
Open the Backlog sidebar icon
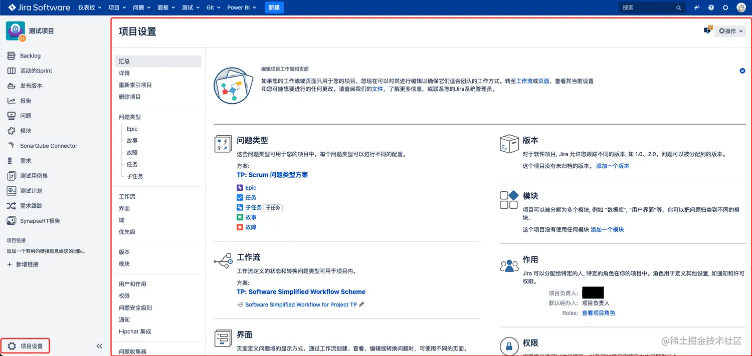click(x=11, y=56)
